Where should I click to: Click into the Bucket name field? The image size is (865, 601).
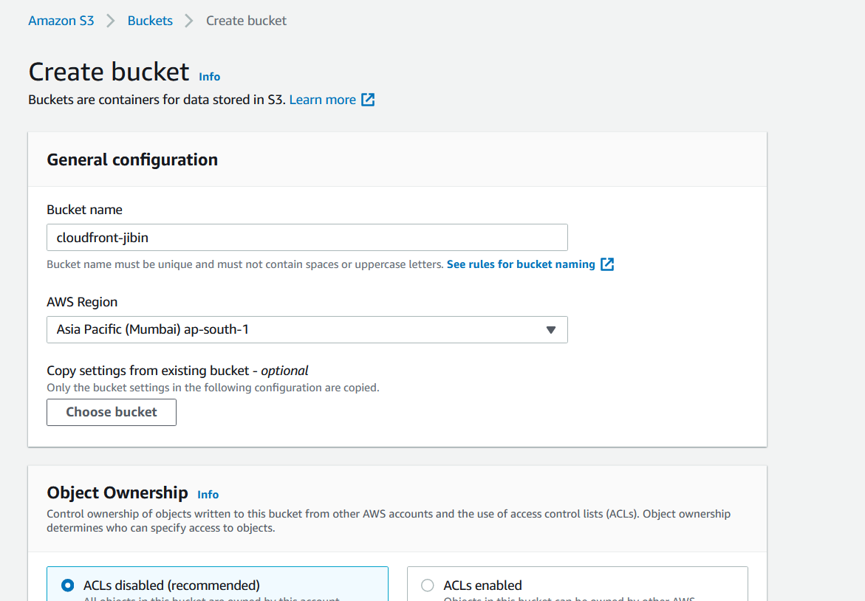coord(307,237)
